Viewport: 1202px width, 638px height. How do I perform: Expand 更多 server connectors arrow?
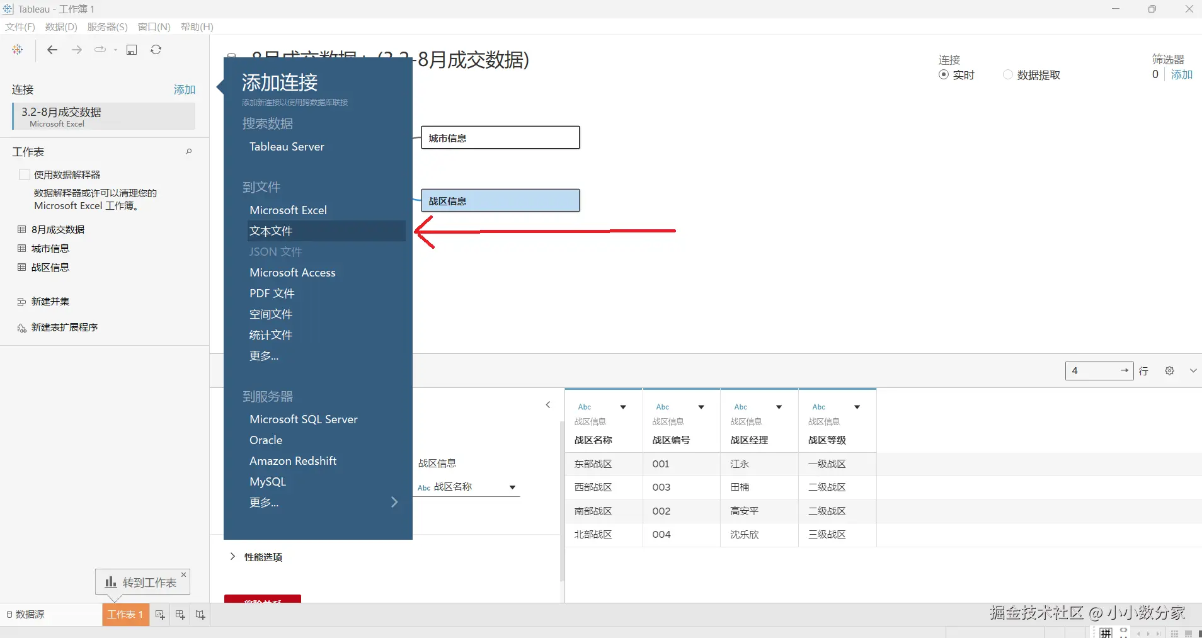[x=394, y=502]
